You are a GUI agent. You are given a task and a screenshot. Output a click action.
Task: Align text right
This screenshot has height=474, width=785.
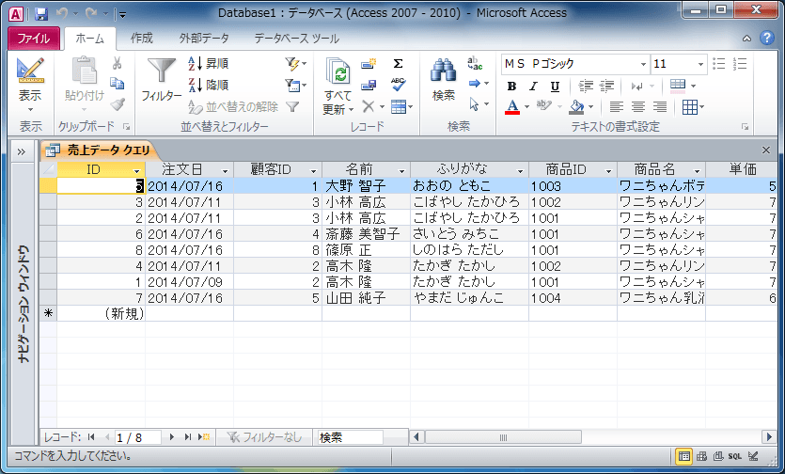tap(660, 106)
